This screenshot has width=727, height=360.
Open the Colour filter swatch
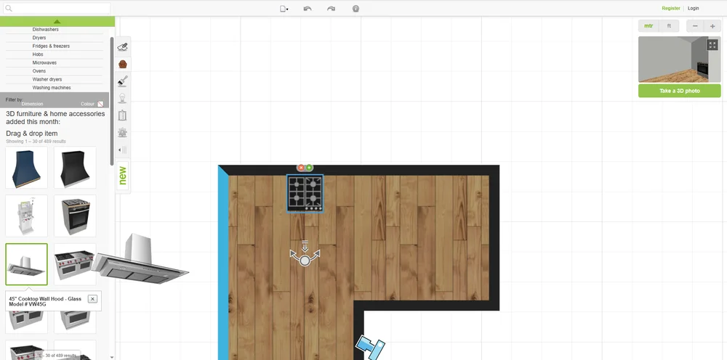pos(100,104)
